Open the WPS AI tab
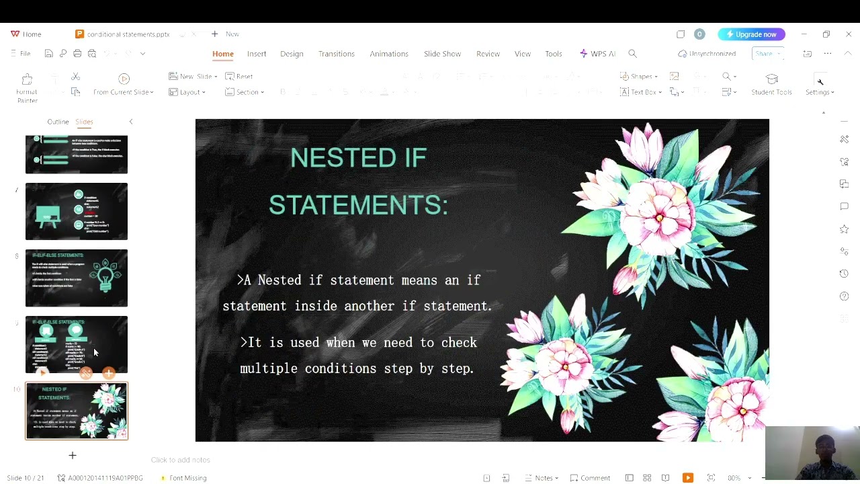The height and width of the screenshot is (484, 860). pyautogui.click(x=597, y=54)
